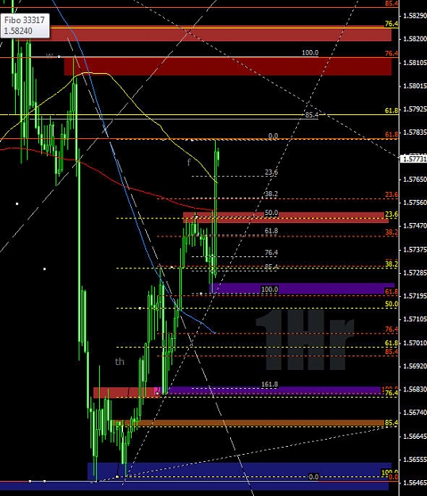Viewport: 427px width, 496px height.
Task: Click the grey 38.2 label mid-chart
Action: (271, 194)
